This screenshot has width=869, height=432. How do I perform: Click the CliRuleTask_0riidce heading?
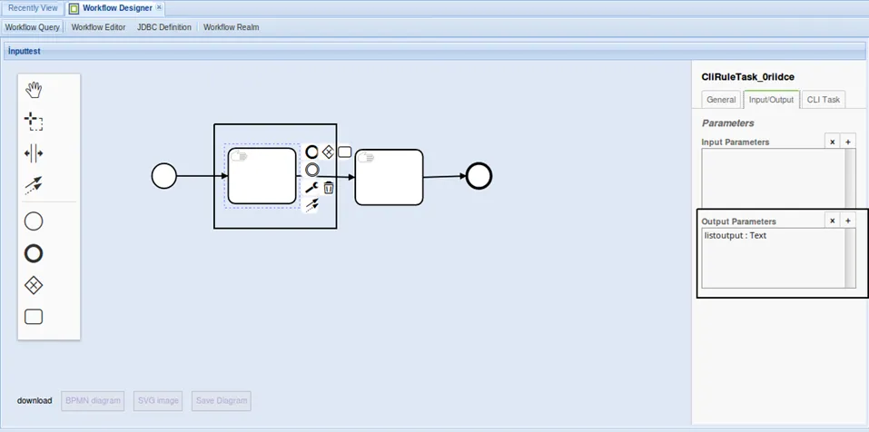(x=747, y=77)
